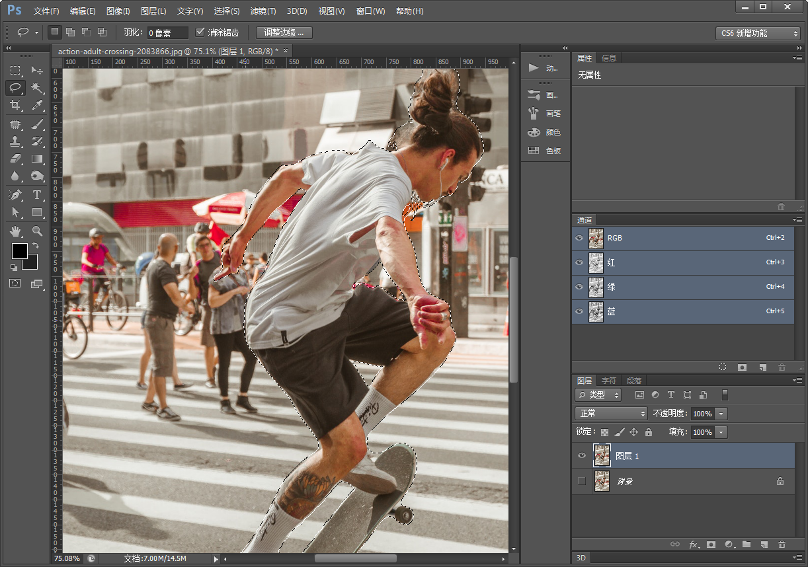808x567 pixels.
Task: Open the 文件(F) menu
Action: tap(46, 11)
